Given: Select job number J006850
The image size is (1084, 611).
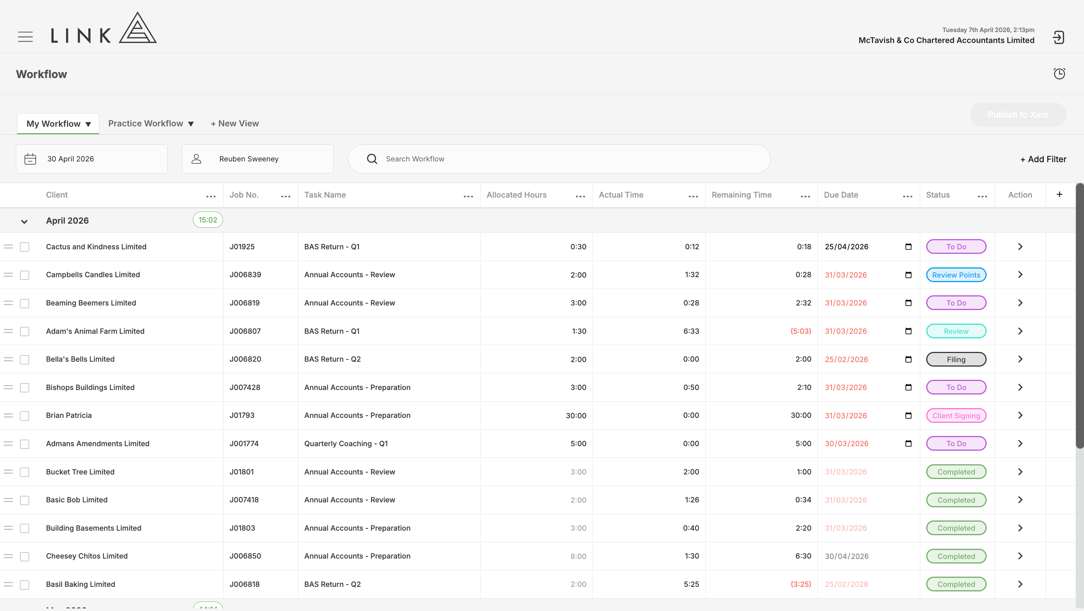Looking at the screenshot, I should pyautogui.click(x=245, y=556).
